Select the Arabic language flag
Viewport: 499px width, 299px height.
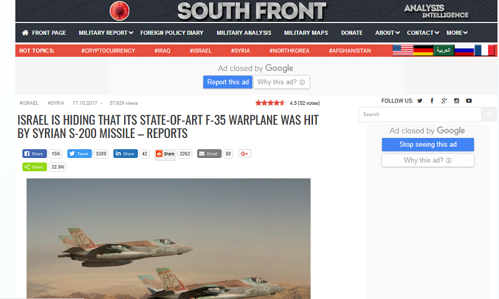[x=443, y=51]
